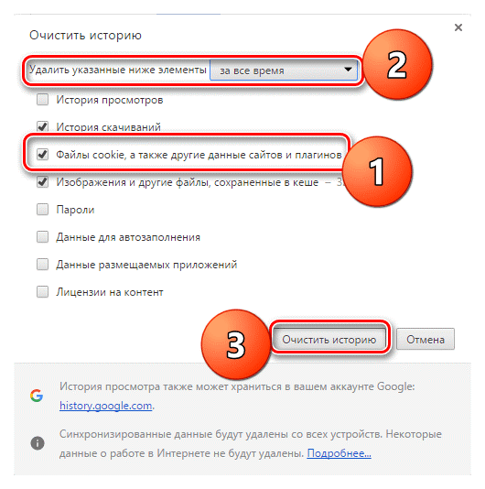Expand the time period dropdown arrow

pos(348,70)
